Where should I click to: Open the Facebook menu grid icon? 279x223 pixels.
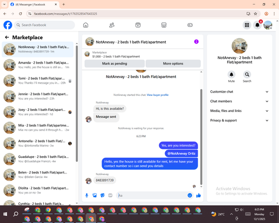click(247, 25)
